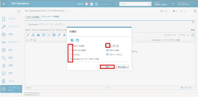Open the ユーザー・イン... search scope dropdown
The image size is (198, 97).
click(x=109, y=4)
